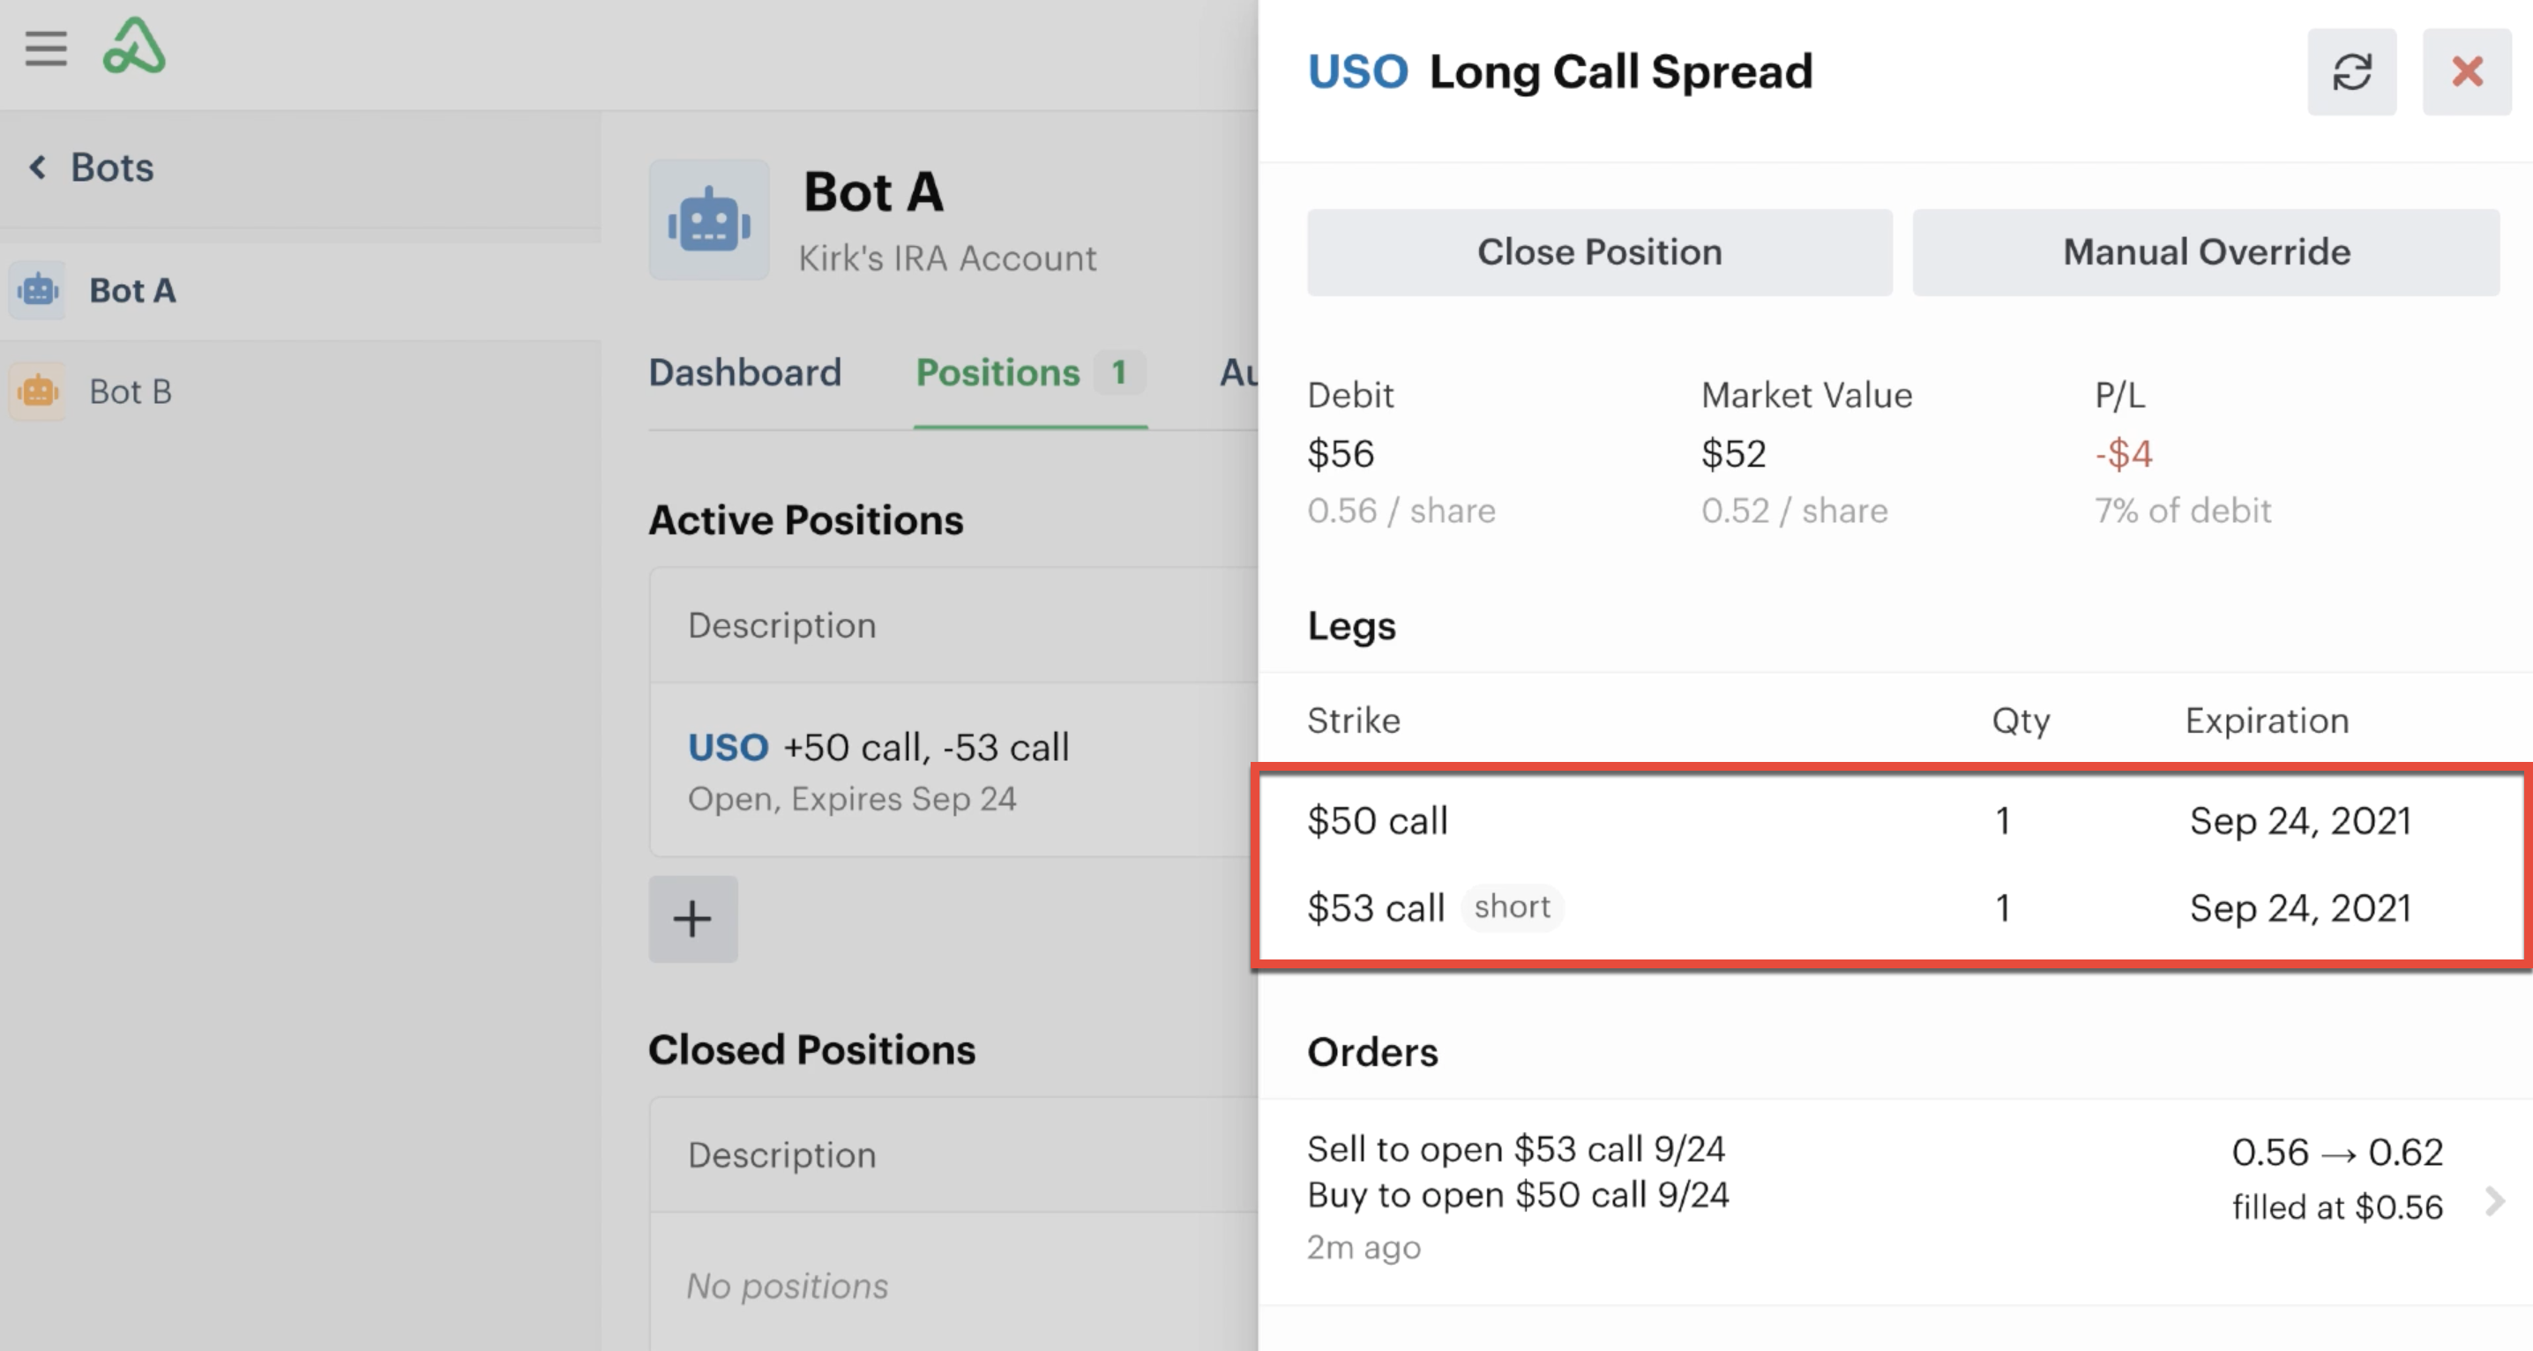
Task: Go back using the Bots chevron
Action: click(37, 168)
